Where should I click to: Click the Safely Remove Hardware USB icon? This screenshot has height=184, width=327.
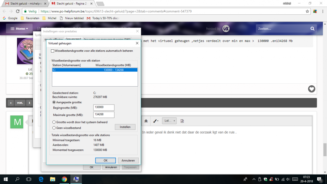point(260,179)
